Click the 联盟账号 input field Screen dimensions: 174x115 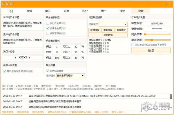(157, 23)
